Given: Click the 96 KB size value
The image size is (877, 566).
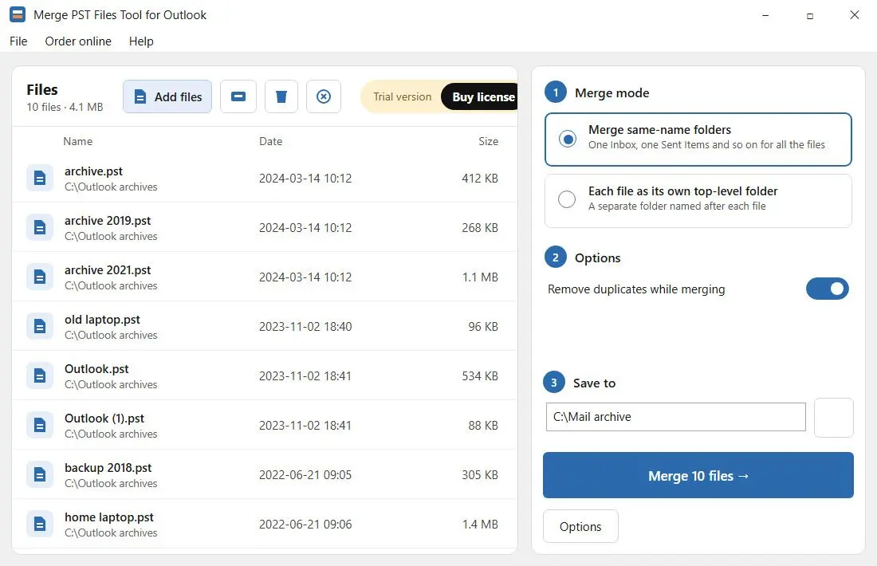Looking at the screenshot, I should [483, 327].
